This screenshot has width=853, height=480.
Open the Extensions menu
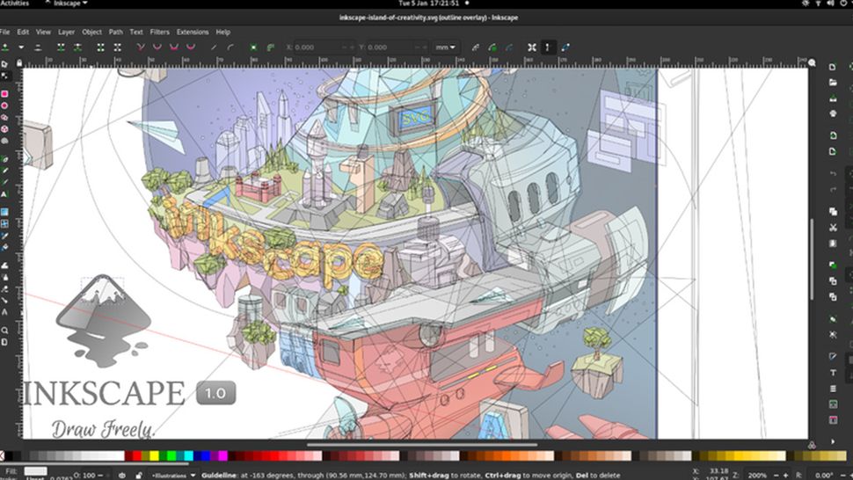193,32
